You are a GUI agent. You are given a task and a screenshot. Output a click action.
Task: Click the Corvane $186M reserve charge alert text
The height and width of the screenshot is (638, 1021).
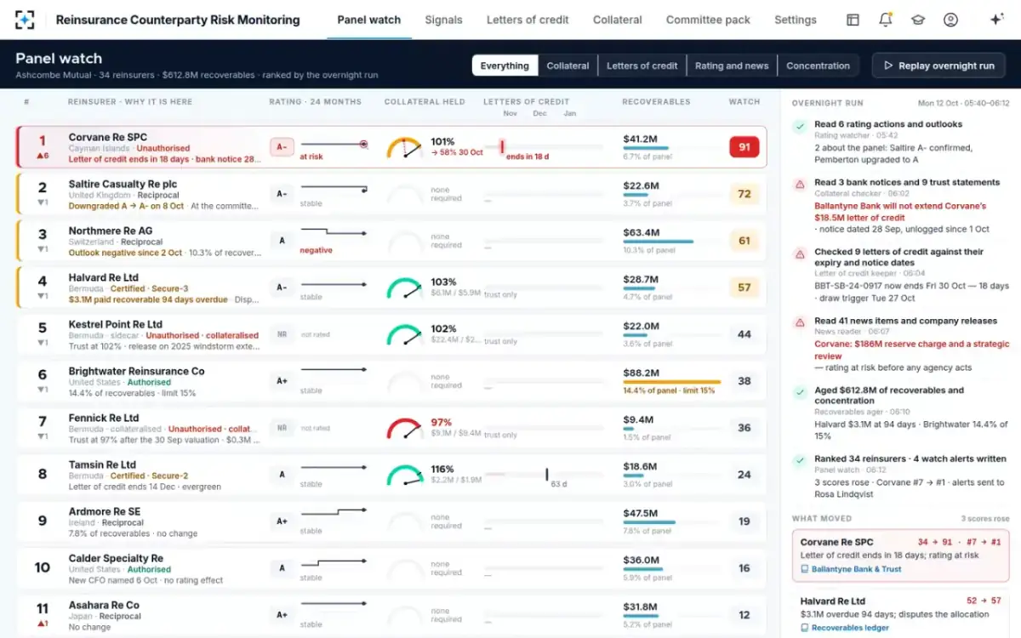(x=912, y=350)
